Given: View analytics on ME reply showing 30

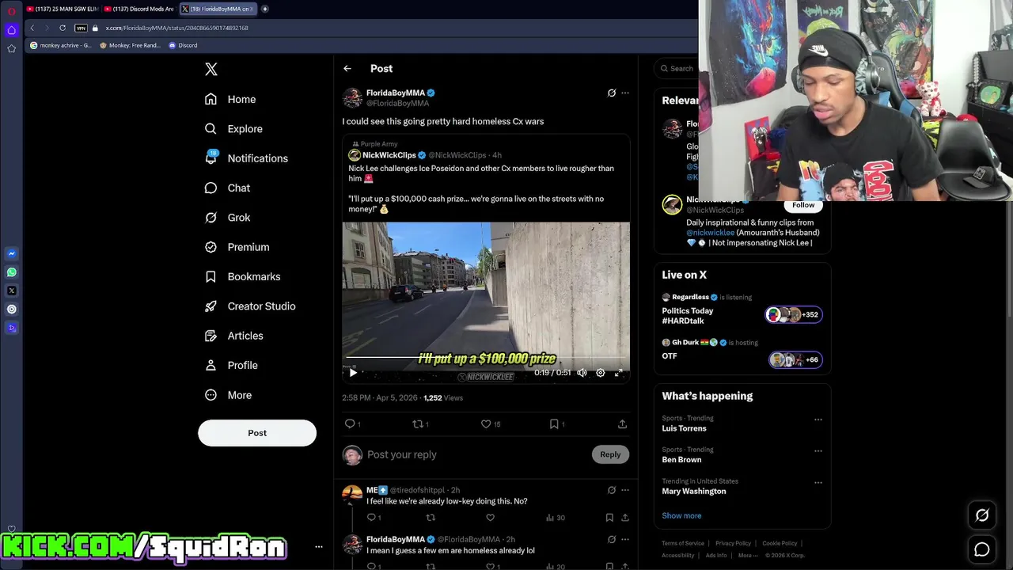Looking at the screenshot, I should 555,518.
